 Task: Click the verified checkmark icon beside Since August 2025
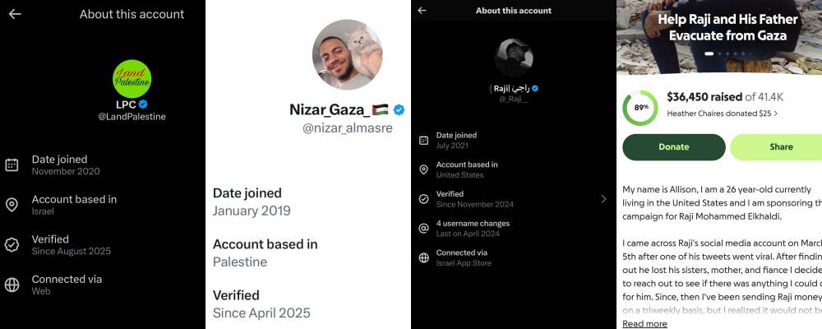pyautogui.click(x=12, y=244)
